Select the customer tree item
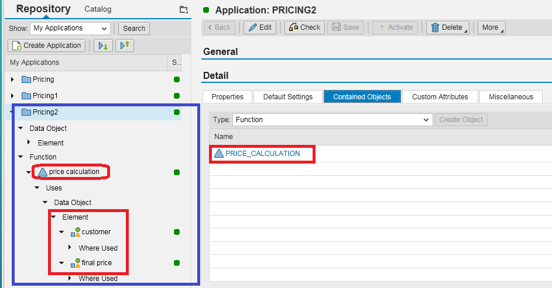Screen dimensions: 552x288 coord(96,232)
